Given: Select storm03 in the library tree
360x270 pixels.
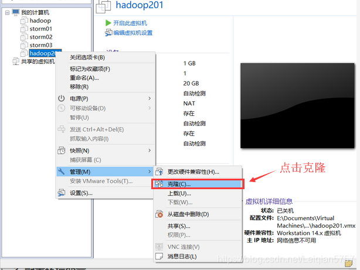Looking at the screenshot, I should pyautogui.click(x=41, y=45).
